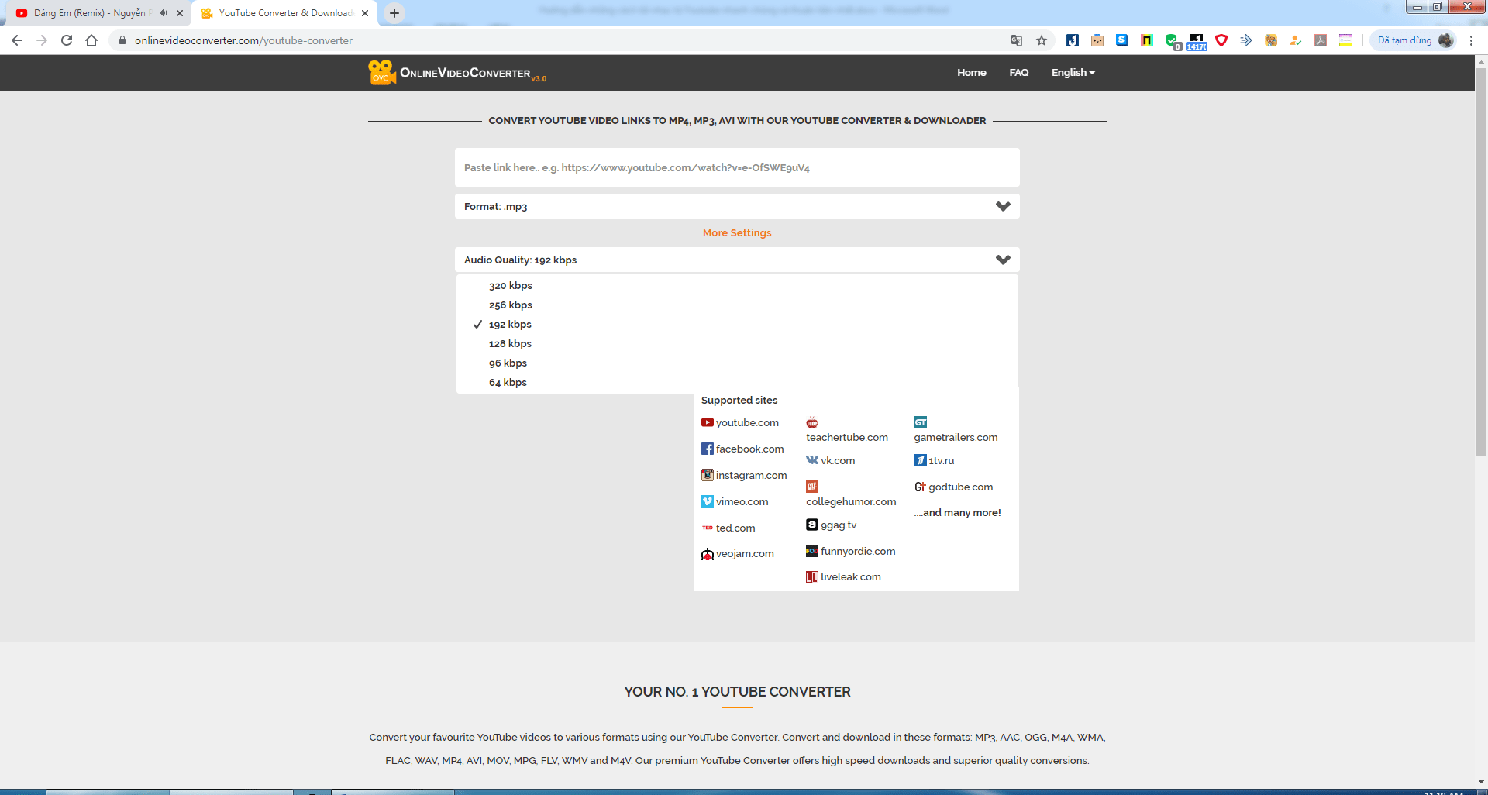The width and height of the screenshot is (1488, 795).
Task: Click 9gag.tv supported site
Action: pos(832,525)
